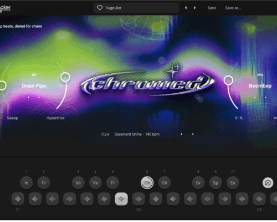277x222 pixels.
Task: Select previous Style with the left arrow
Action: point(181,134)
